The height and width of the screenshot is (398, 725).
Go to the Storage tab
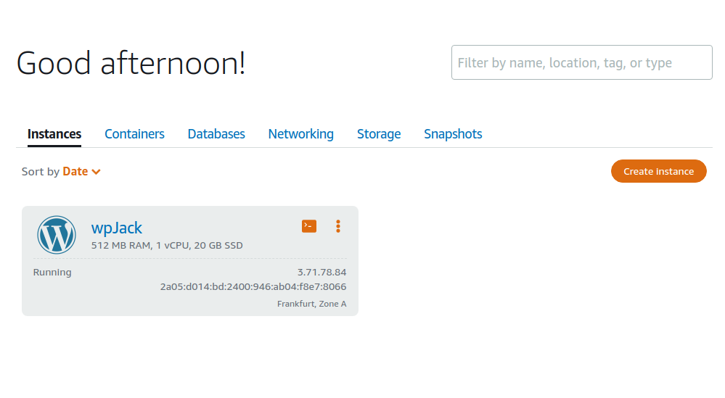(x=379, y=134)
